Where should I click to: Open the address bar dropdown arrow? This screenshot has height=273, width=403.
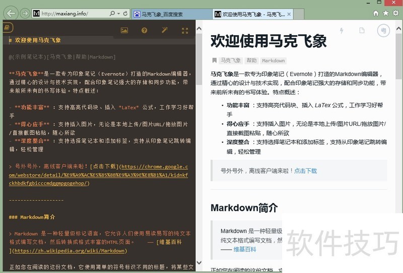tap(119, 14)
